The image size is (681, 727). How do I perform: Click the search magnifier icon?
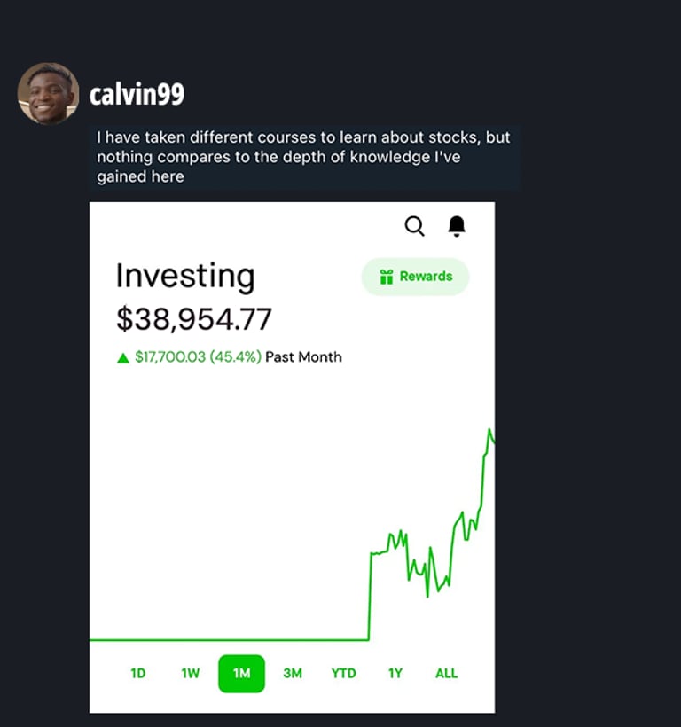[x=414, y=226]
